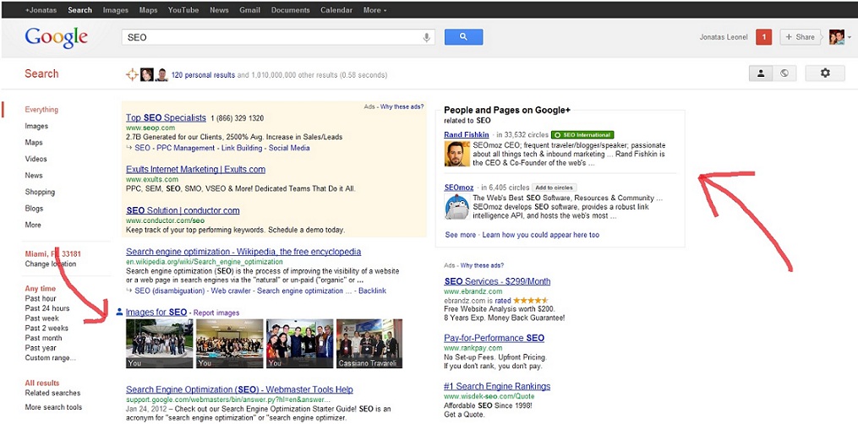Open Custom range time filter

point(51,358)
